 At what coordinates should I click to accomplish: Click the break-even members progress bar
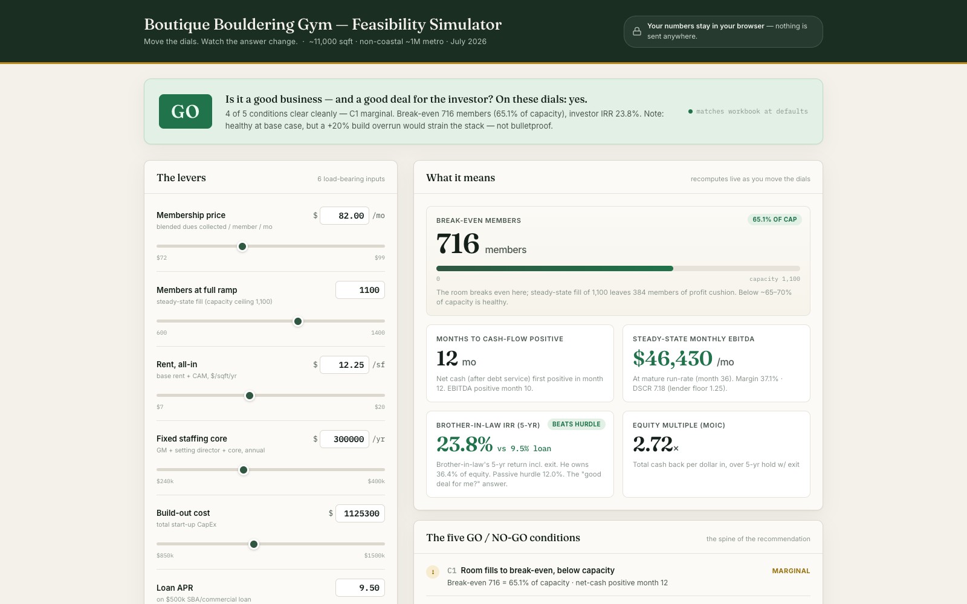(618, 268)
